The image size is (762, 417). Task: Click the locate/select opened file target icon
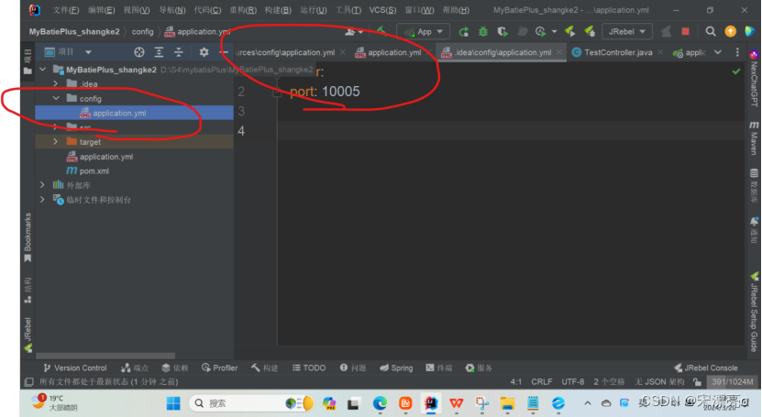tap(139, 52)
